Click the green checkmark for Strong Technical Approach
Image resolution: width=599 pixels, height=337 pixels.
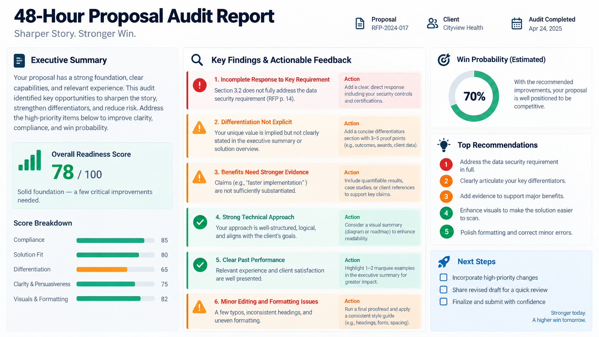pos(200,222)
